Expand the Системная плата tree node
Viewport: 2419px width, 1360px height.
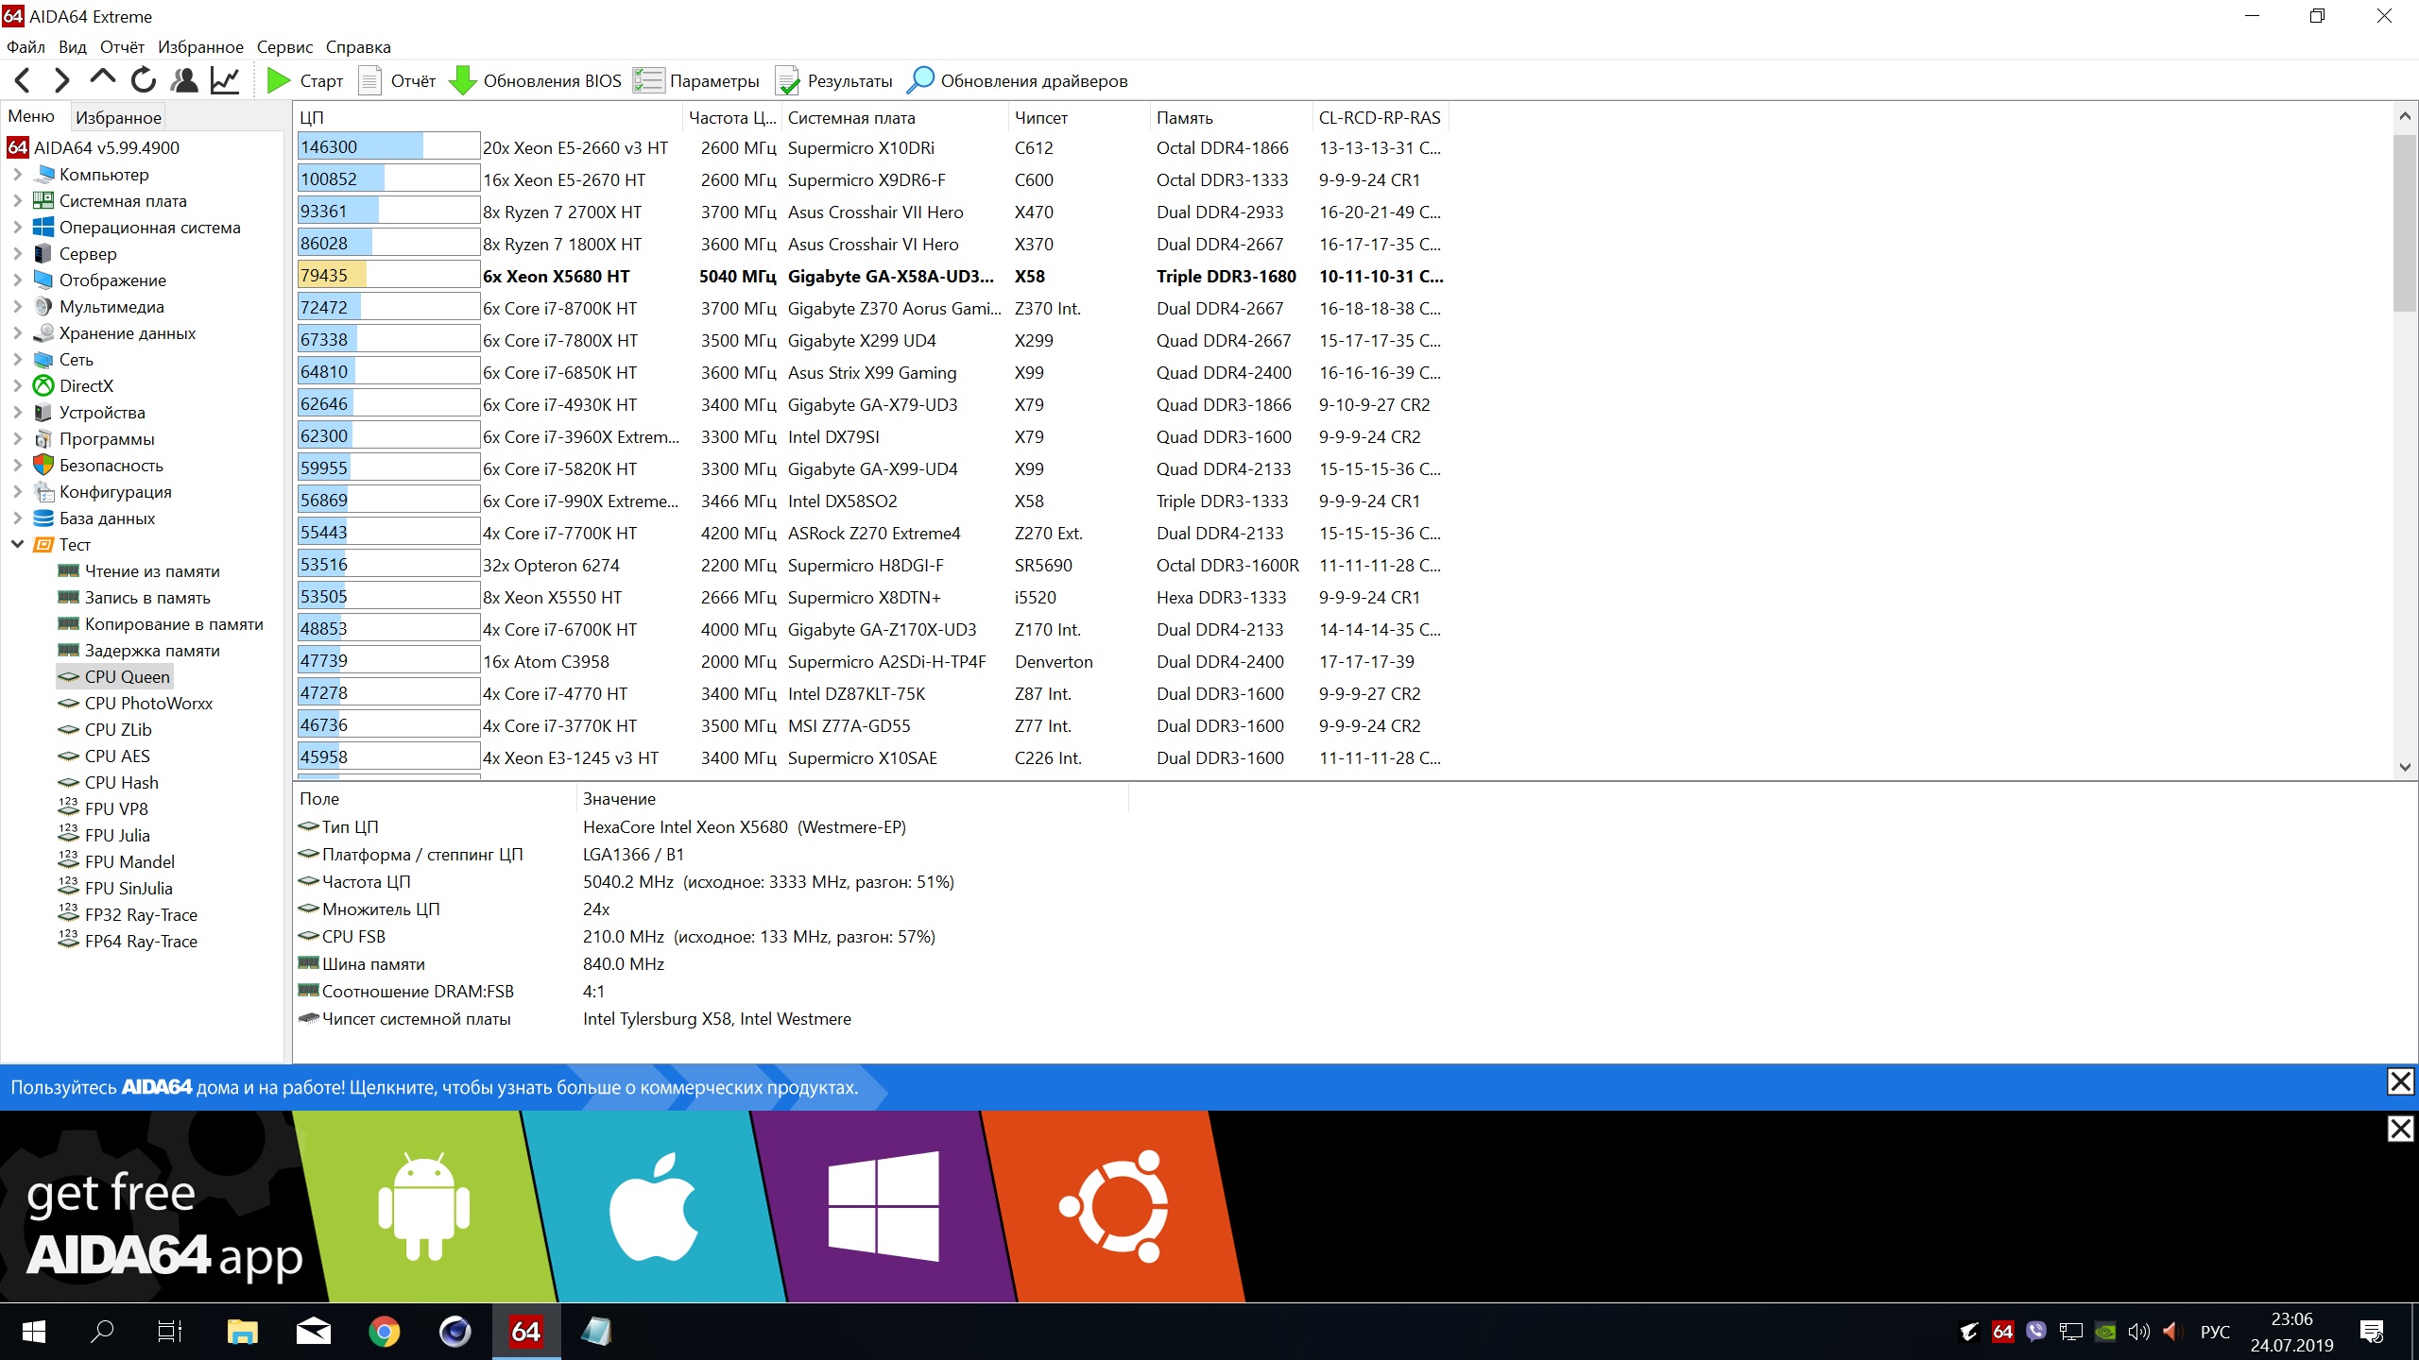(17, 201)
